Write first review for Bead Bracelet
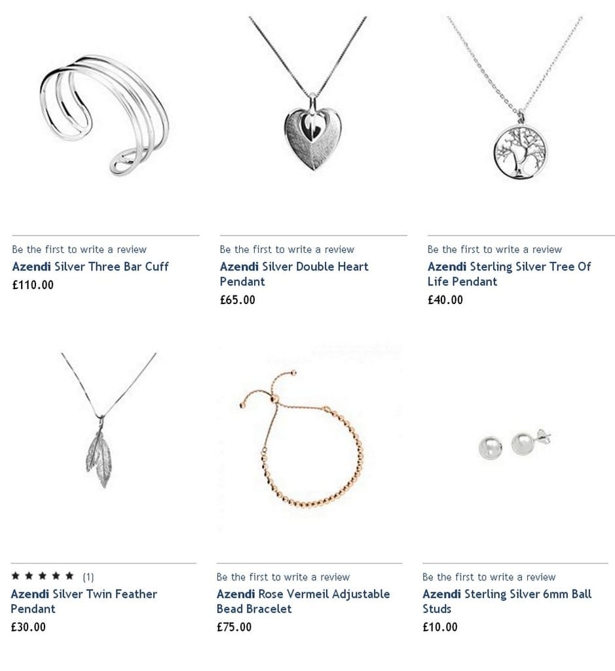615x671 pixels. pos(283,577)
